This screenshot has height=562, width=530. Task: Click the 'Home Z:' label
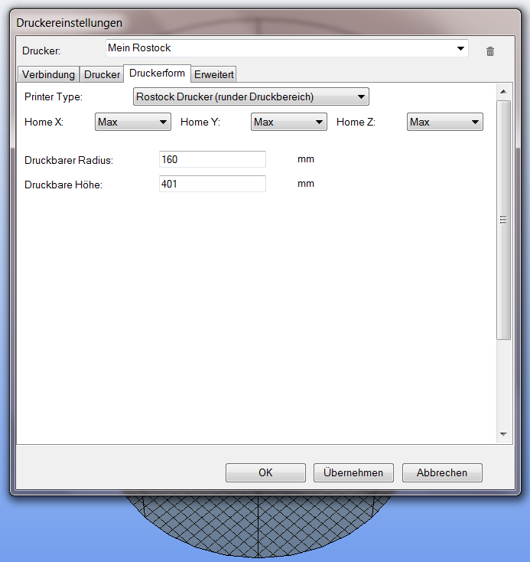356,122
